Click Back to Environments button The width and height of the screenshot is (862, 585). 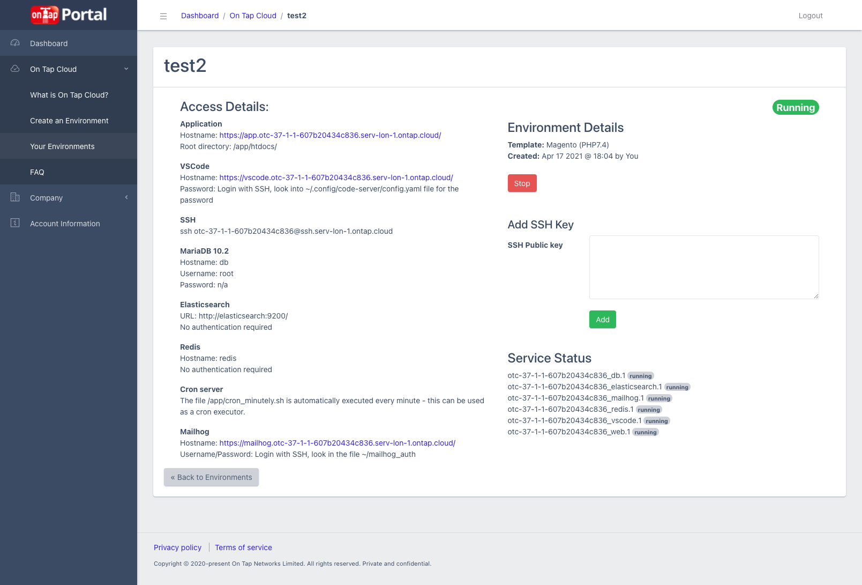[x=211, y=477]
